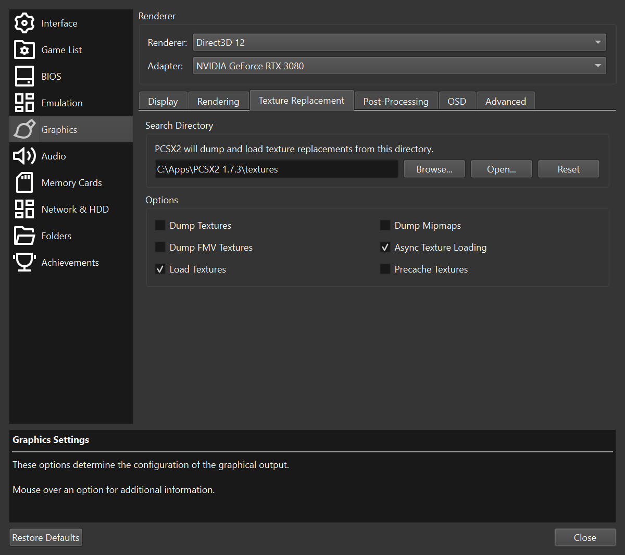
Task: Enable the Dump Textures checkbox
Action: [160, 225]
